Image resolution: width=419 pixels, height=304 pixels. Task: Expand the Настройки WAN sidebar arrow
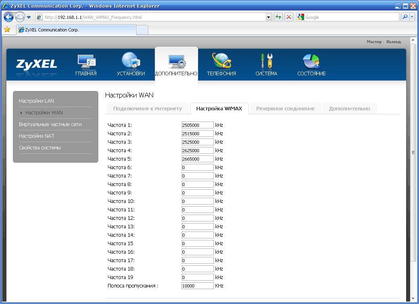point(21,113)
